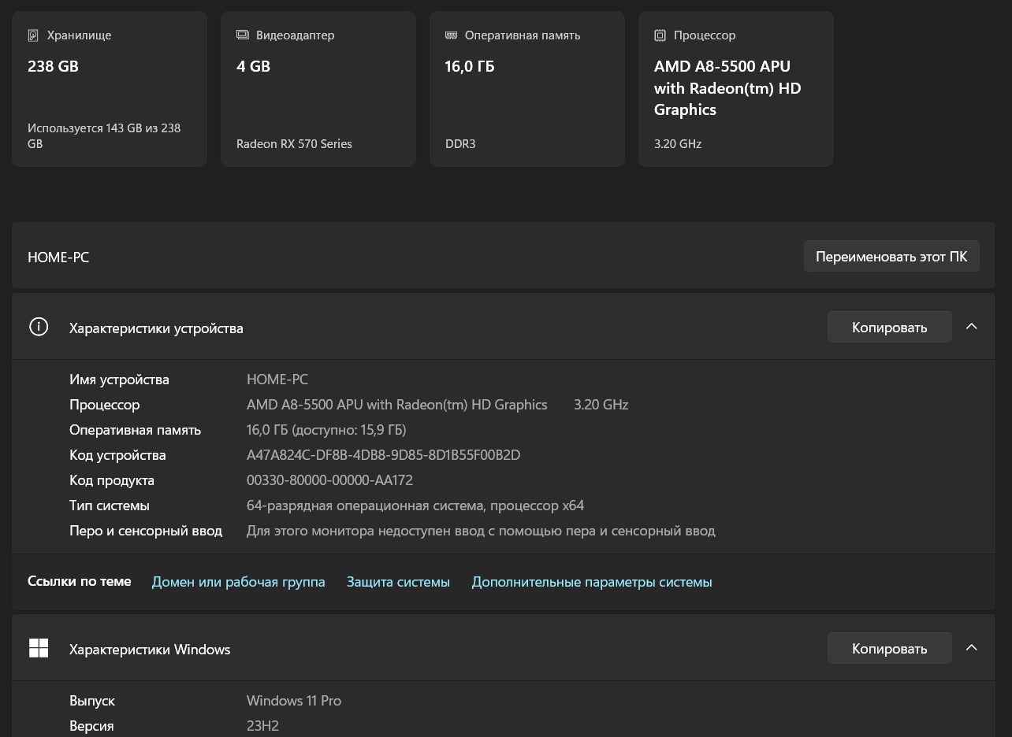Select 16,0 ГБ (доступно: 15,9 ГБ) value
The width and height of the screenshot is (1012, 737).
(x=326, y=430)
